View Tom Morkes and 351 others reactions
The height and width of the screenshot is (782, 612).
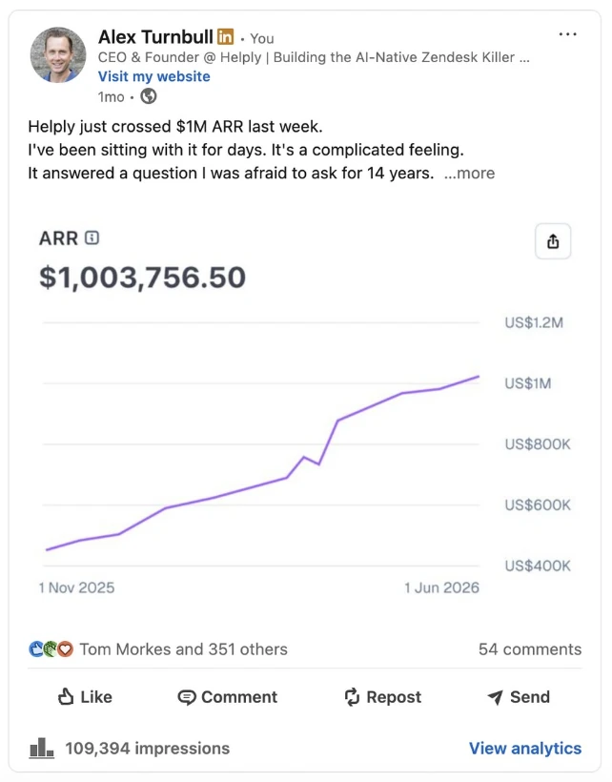(x=183, y=648)
